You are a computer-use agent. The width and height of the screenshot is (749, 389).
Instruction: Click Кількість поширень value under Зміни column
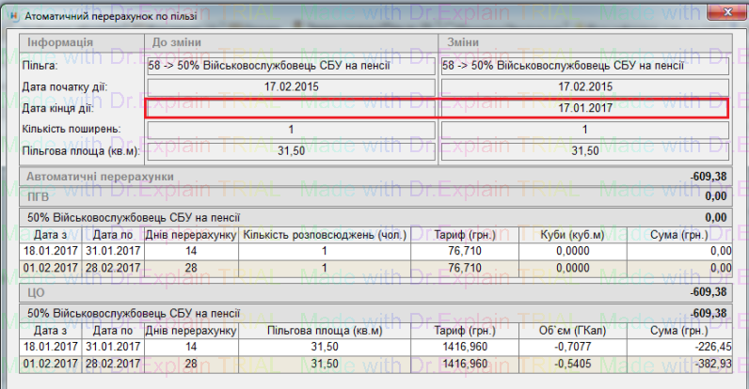coord(584,130)
